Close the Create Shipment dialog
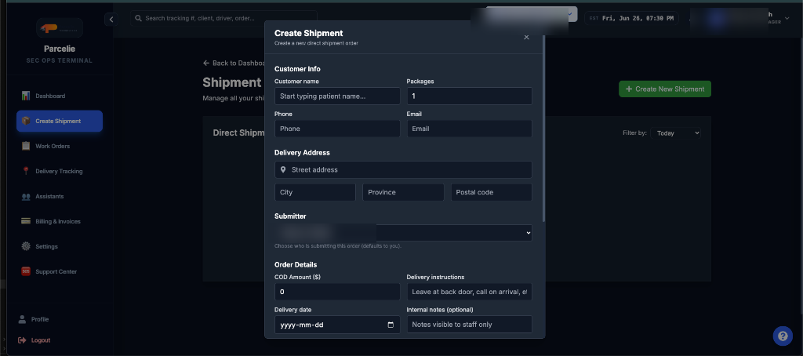 point(526,37)
